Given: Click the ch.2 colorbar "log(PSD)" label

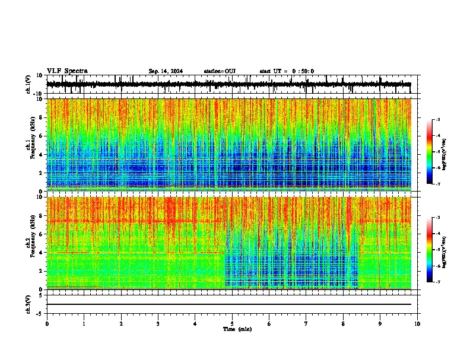Looking at the screenshot, I should (444, 252).
